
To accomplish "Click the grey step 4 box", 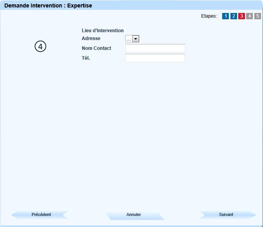I will click(250, 16).
